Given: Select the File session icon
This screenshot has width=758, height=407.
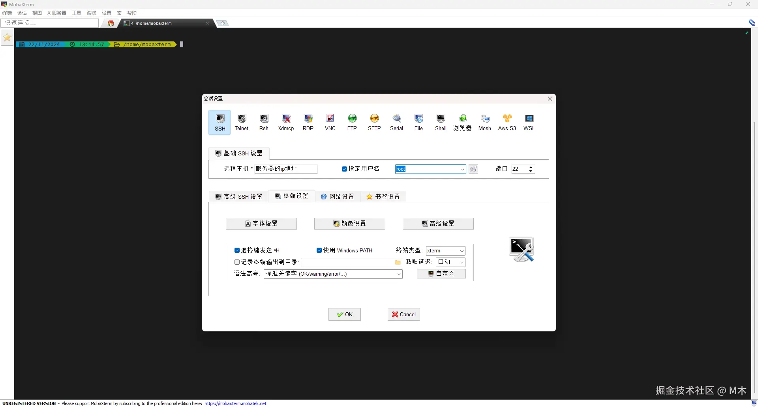Looking at the screenshot, I should point(418,122).
